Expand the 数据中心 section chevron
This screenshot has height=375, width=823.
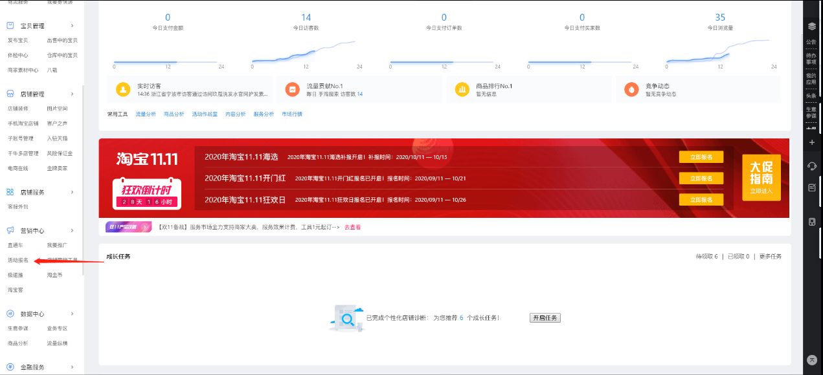tap(72, 314)
